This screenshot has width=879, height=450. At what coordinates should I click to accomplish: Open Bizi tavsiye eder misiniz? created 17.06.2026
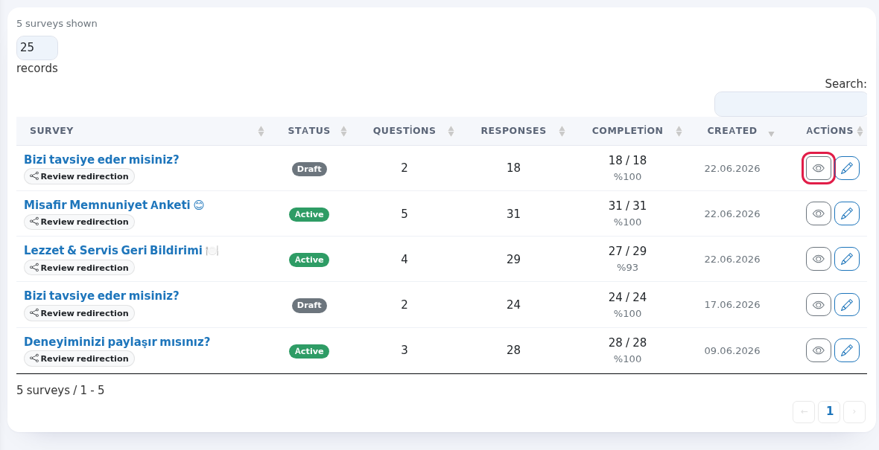click(x=101, y=295)
